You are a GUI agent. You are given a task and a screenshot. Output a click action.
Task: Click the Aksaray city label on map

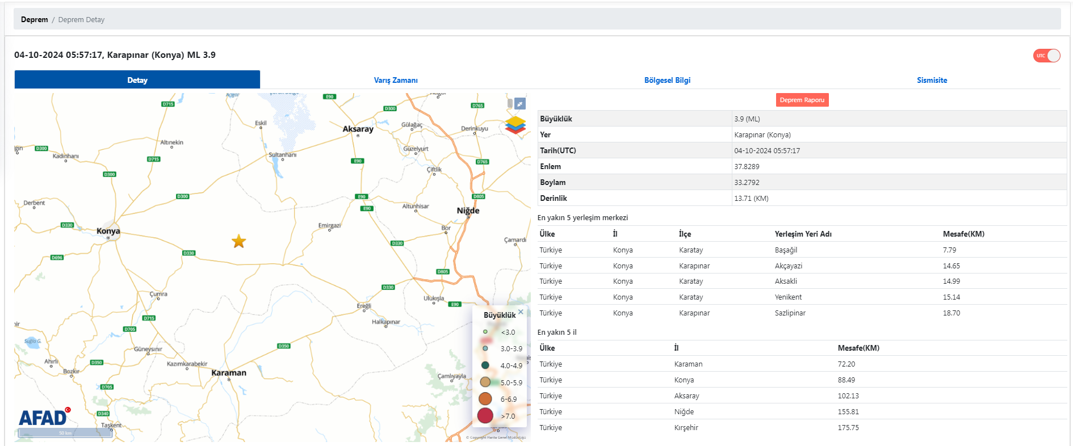(358, 129)
